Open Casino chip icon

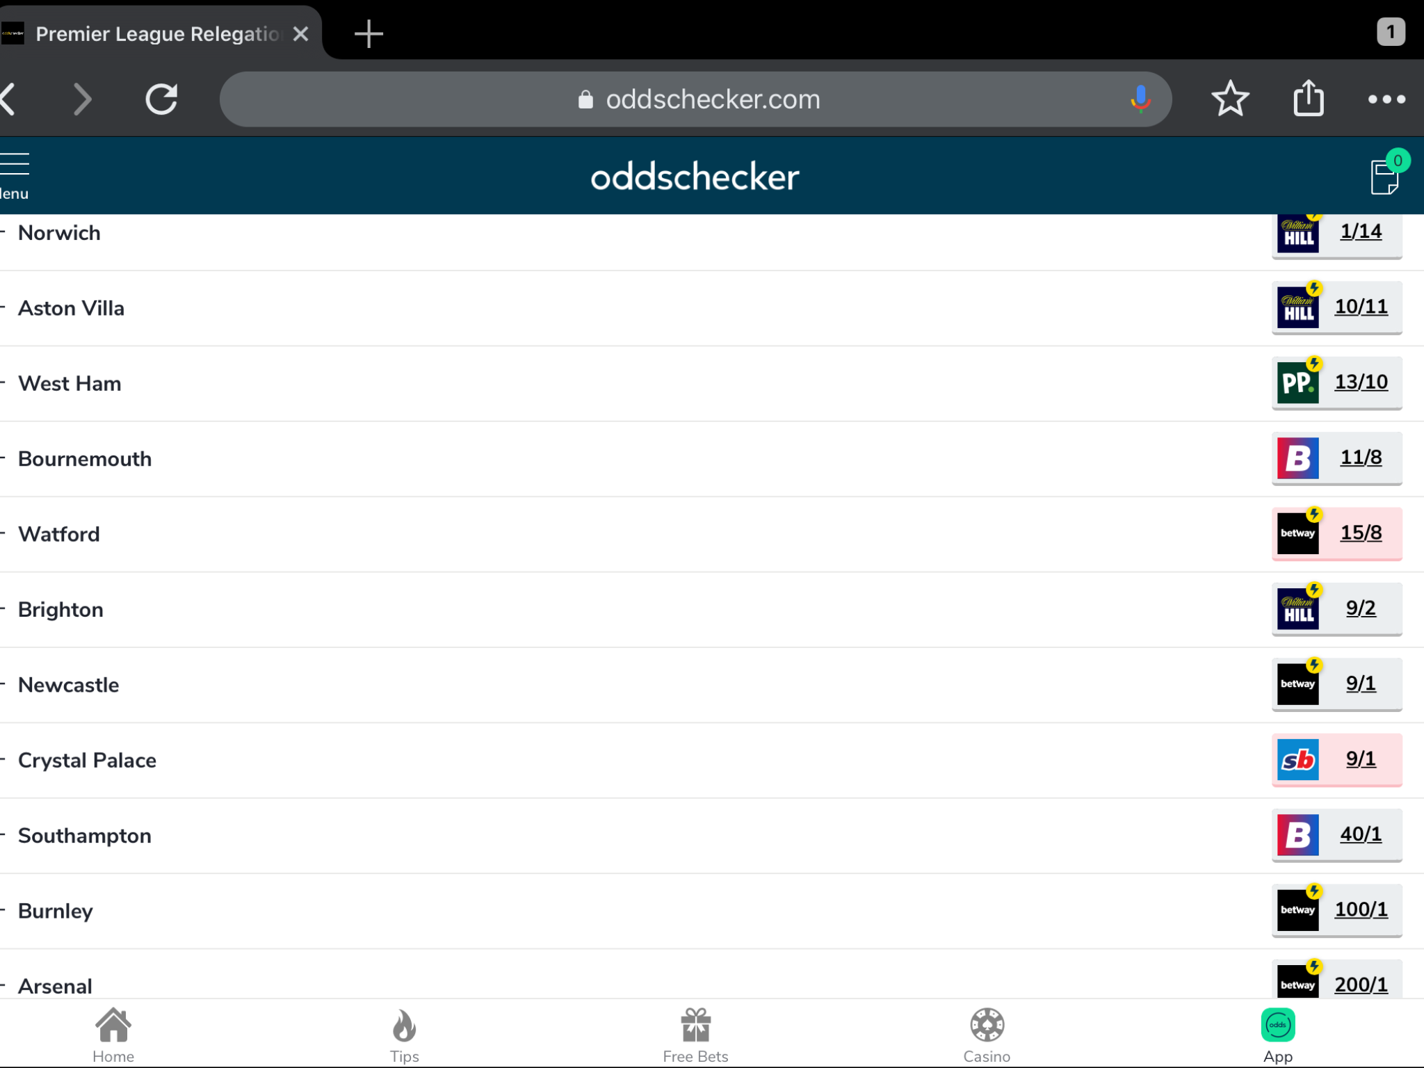pyautogui.click(x=987, y=1035)
